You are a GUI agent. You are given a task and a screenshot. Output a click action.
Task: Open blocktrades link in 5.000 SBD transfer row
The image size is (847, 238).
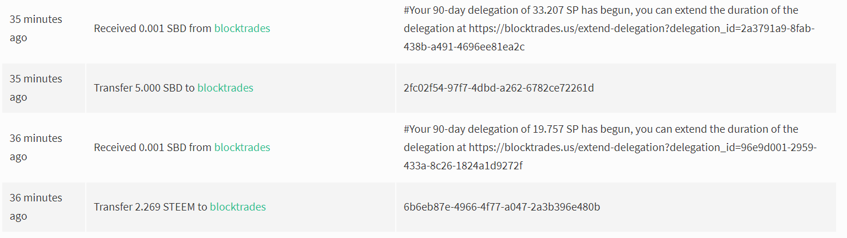[225, 88]
